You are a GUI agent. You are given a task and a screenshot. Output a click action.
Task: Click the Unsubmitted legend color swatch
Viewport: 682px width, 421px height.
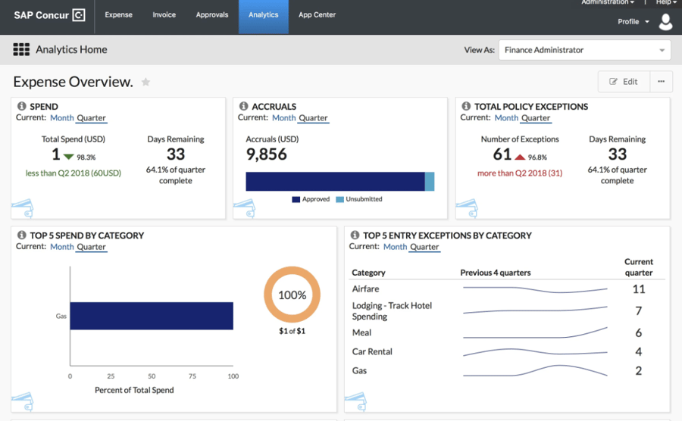tap(339, 199)
